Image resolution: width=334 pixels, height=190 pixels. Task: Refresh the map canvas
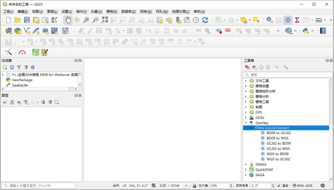point(205,19)
